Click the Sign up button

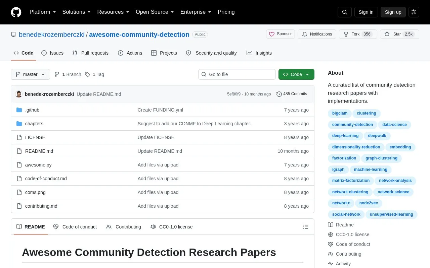(x=393, y=12)
